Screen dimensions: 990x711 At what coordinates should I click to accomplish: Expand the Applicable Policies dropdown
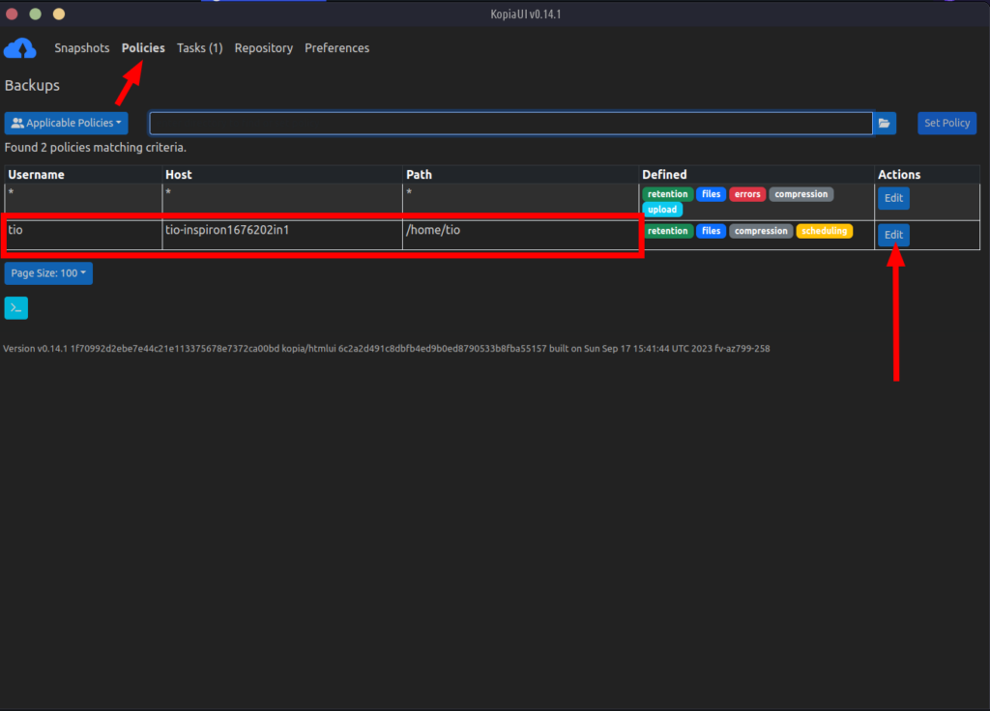click(67, 123)
